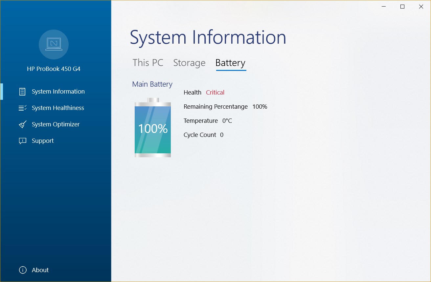Open the Storage tab
431x282 pixels.
click(189, 63)
